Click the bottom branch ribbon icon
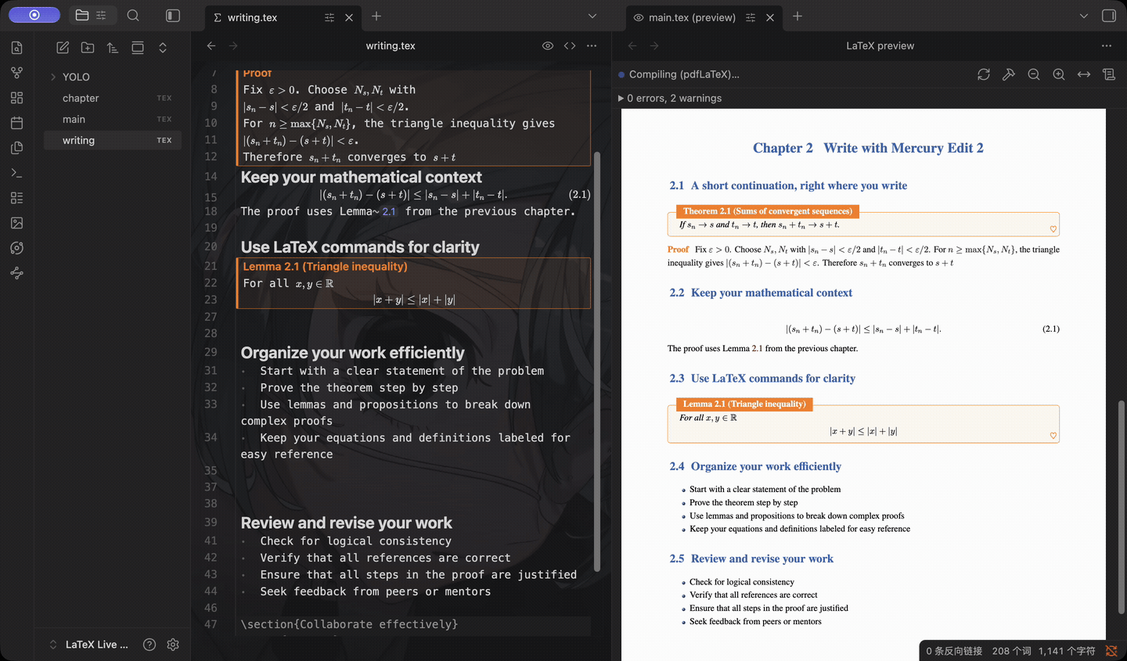 click(x=17, y=273)
